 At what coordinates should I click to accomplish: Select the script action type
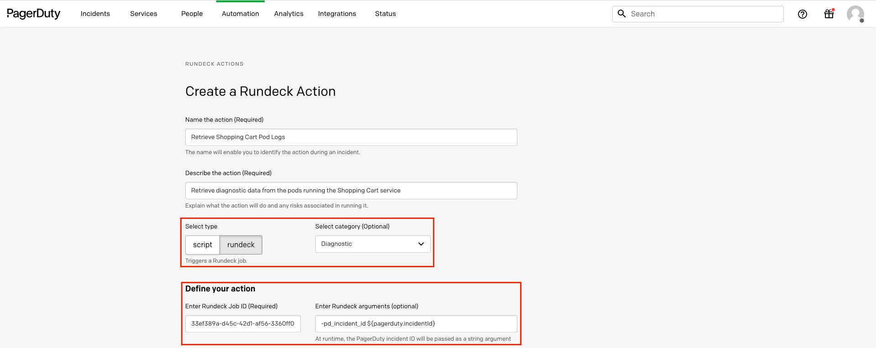click(203, 245)
